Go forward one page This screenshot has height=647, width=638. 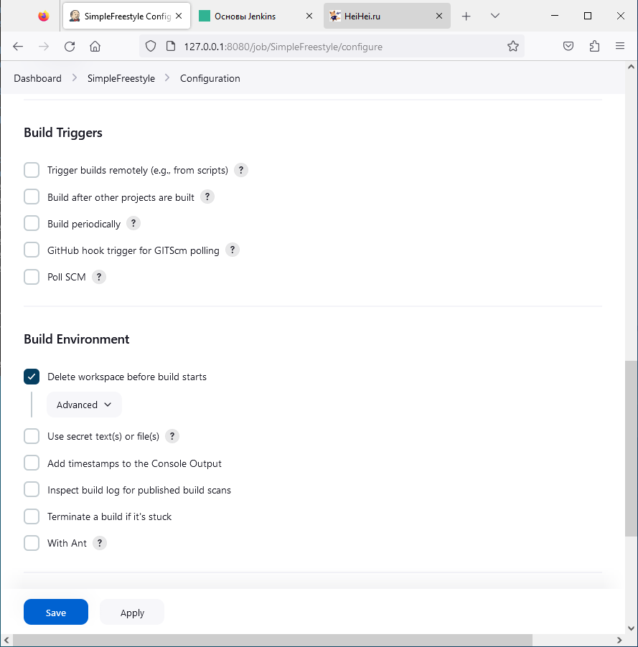click(43, 46)
